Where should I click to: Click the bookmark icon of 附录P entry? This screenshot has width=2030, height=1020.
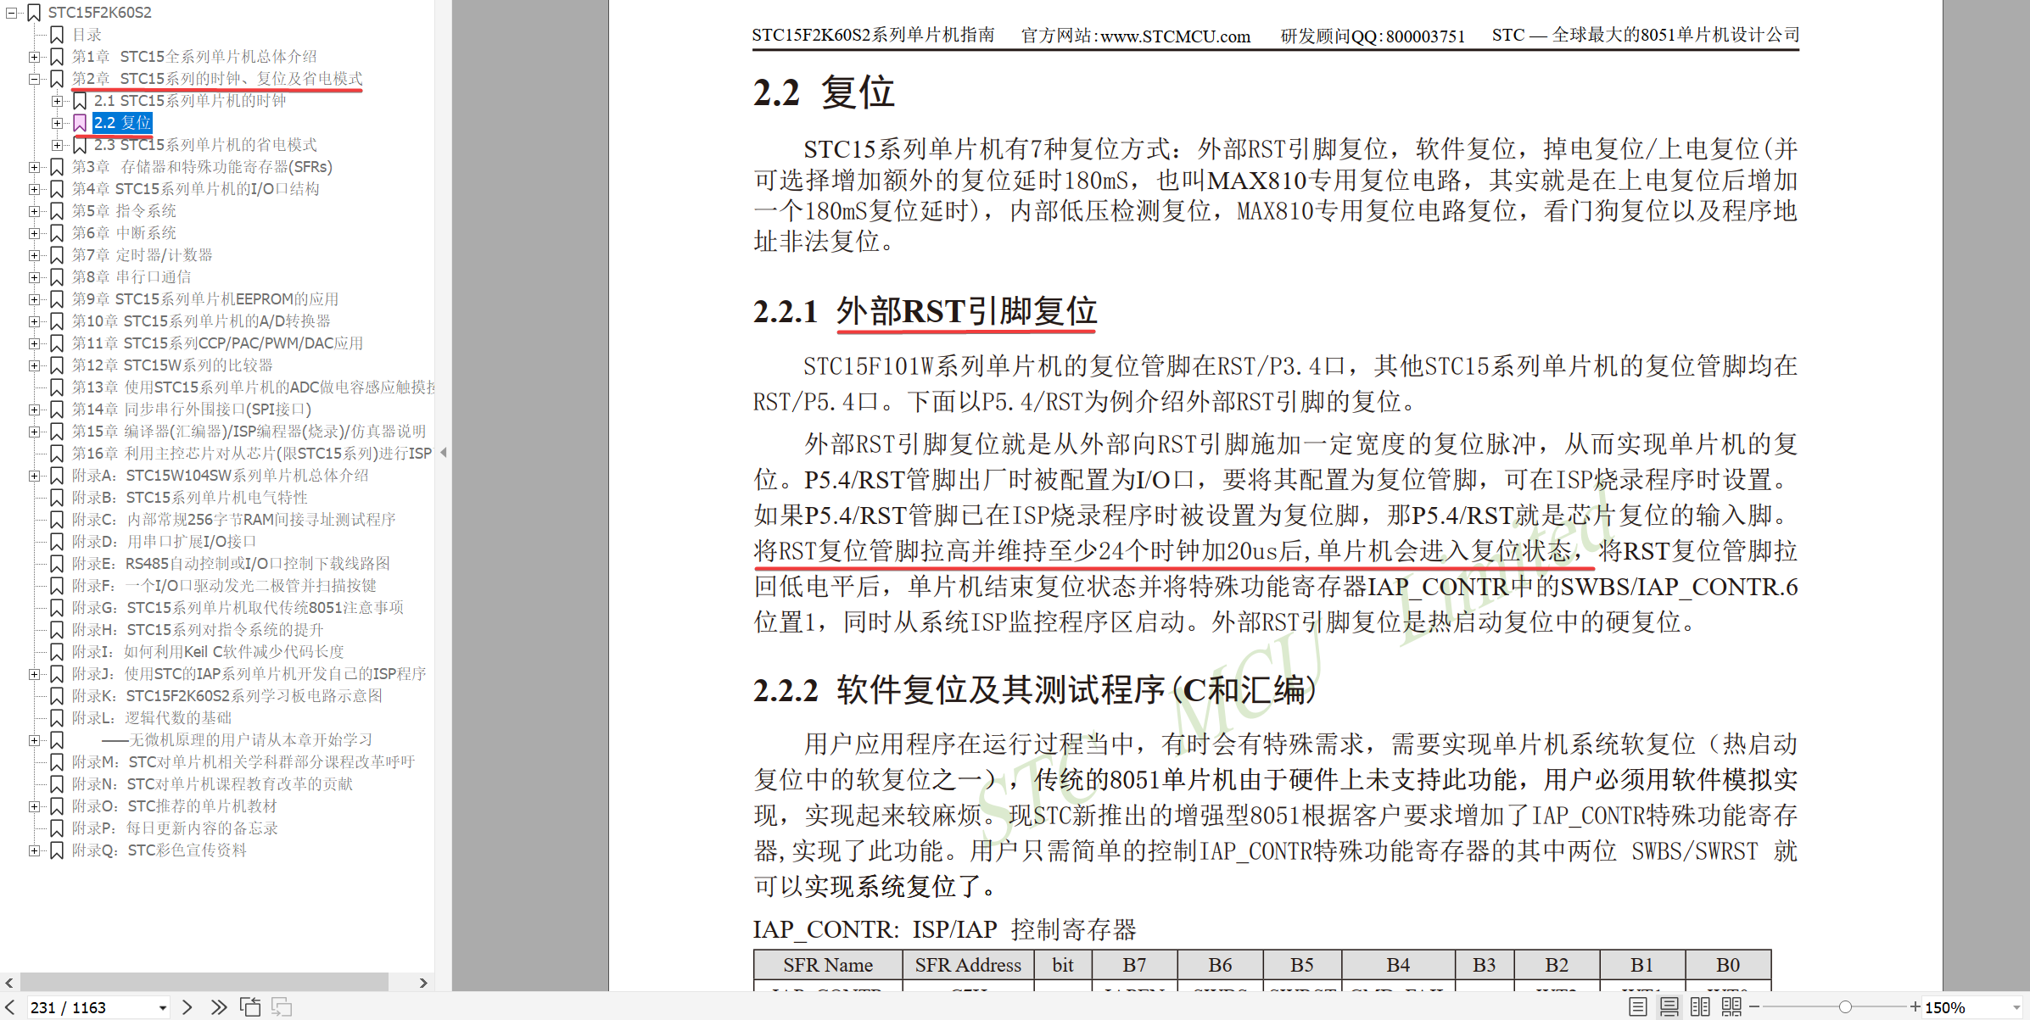pyautogui.click(x=57, y=828)
